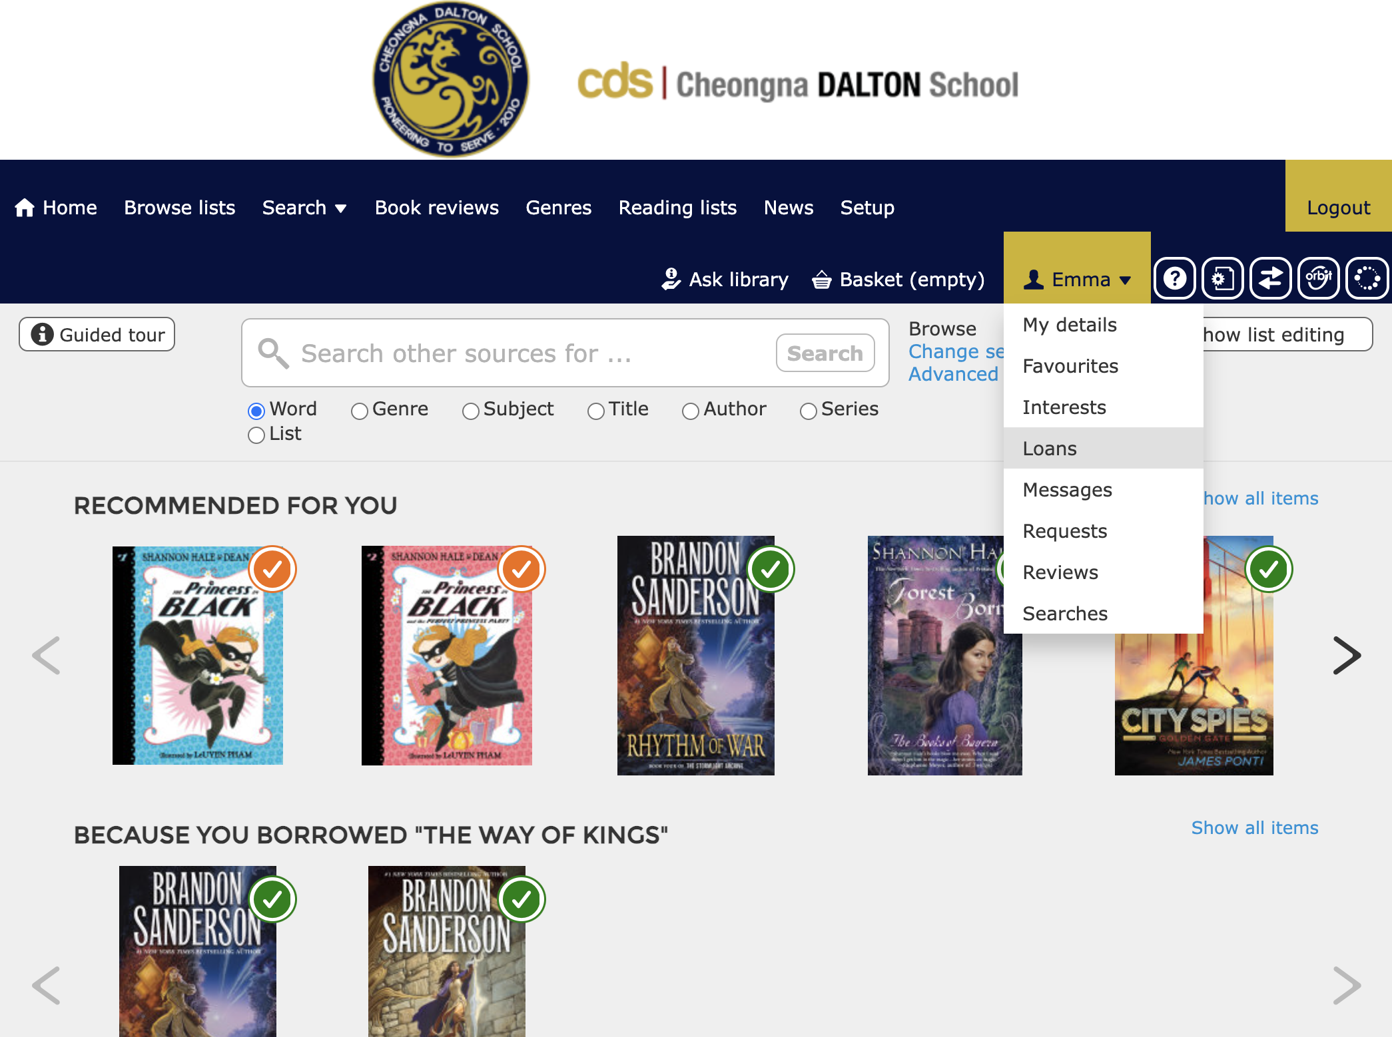
Task: Open Searches in user menu
Action: [x=1104, y=614]
